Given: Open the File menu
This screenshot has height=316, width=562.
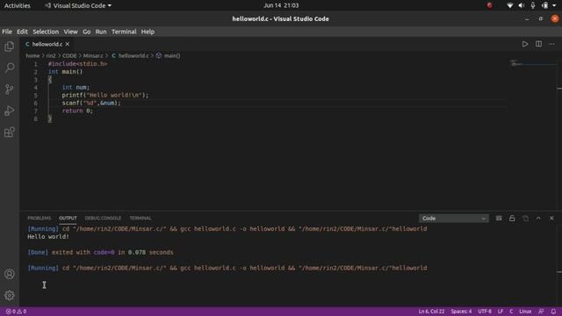Looking at the screenshot, I should (7, 32).
